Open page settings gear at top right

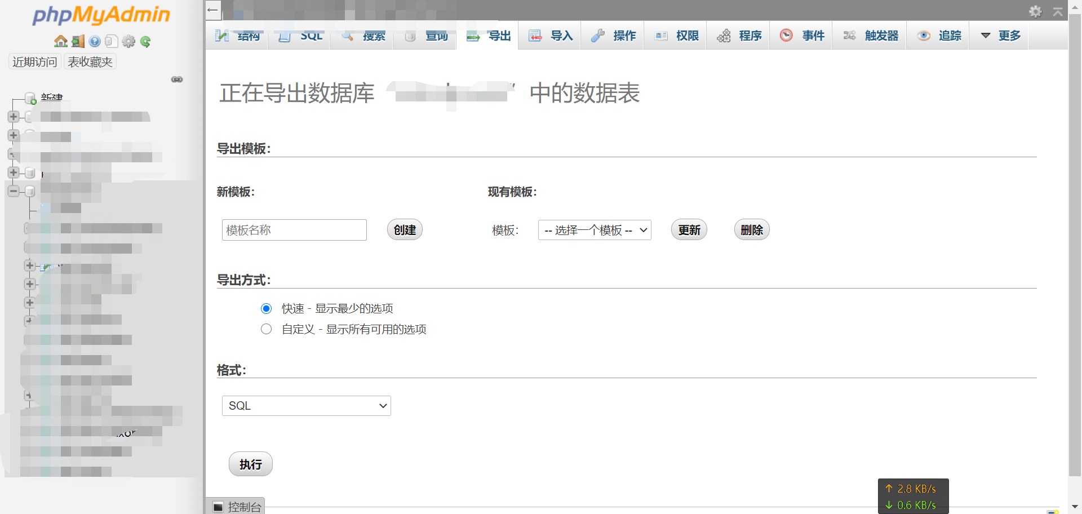tap(1035, 11)
